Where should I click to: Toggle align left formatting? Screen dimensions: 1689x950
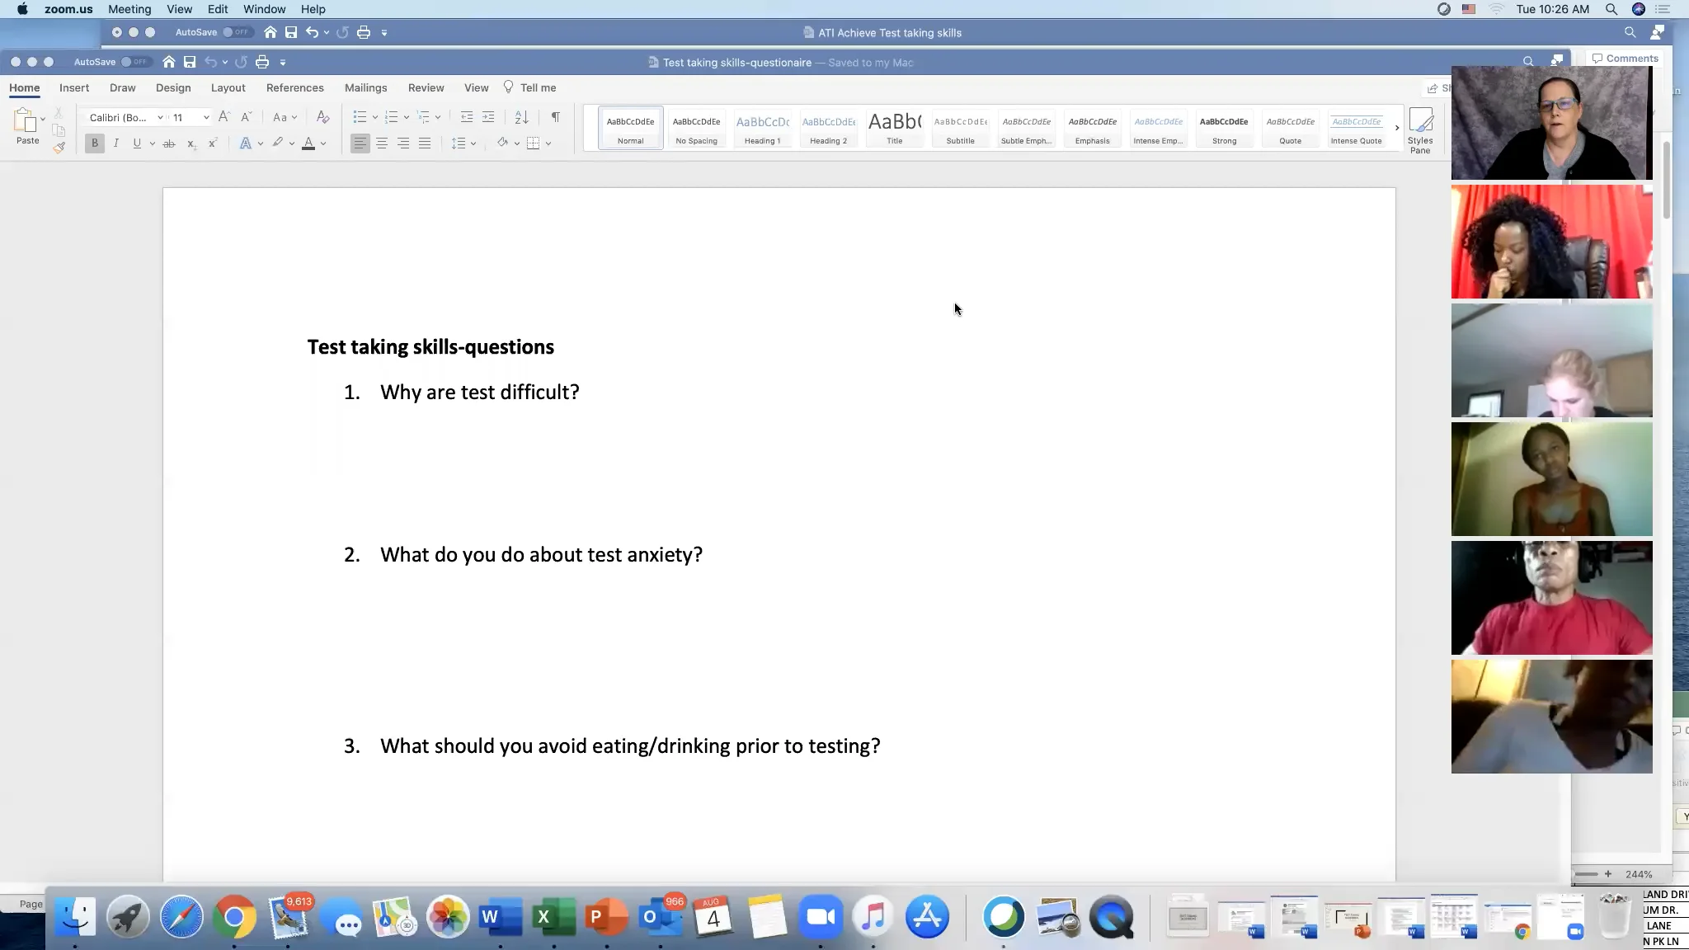(360, 143)
